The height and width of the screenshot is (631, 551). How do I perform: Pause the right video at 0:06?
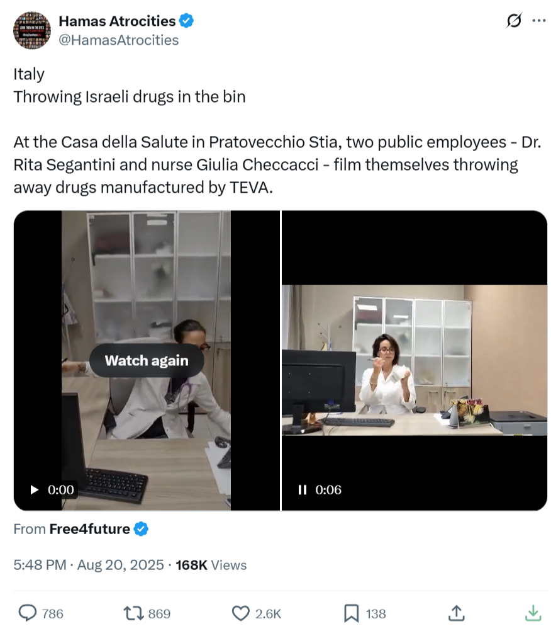click(x=302, y=489)
